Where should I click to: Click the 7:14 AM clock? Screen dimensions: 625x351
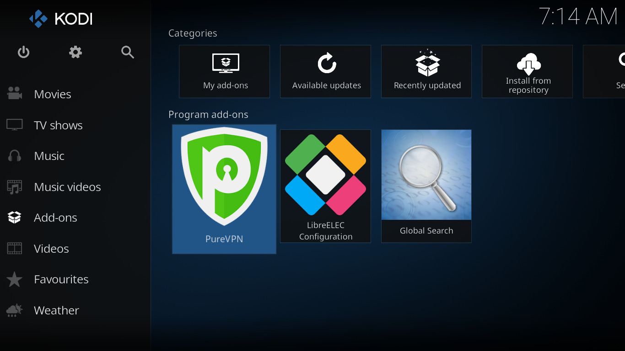[578, 16]
